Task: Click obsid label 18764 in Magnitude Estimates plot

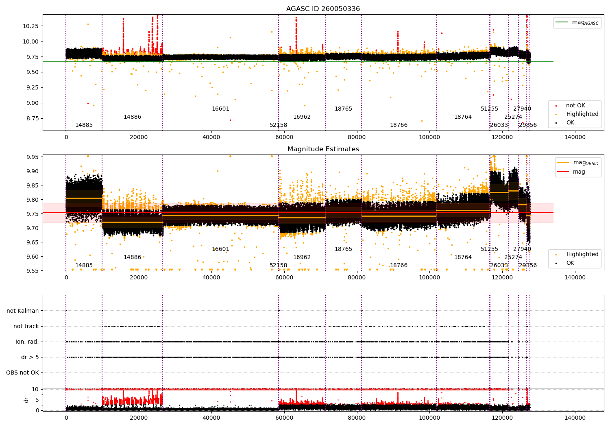Action: tap(463, 257)
